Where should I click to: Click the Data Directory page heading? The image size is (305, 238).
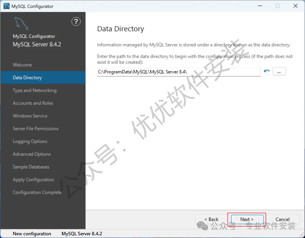coord(121,29)
